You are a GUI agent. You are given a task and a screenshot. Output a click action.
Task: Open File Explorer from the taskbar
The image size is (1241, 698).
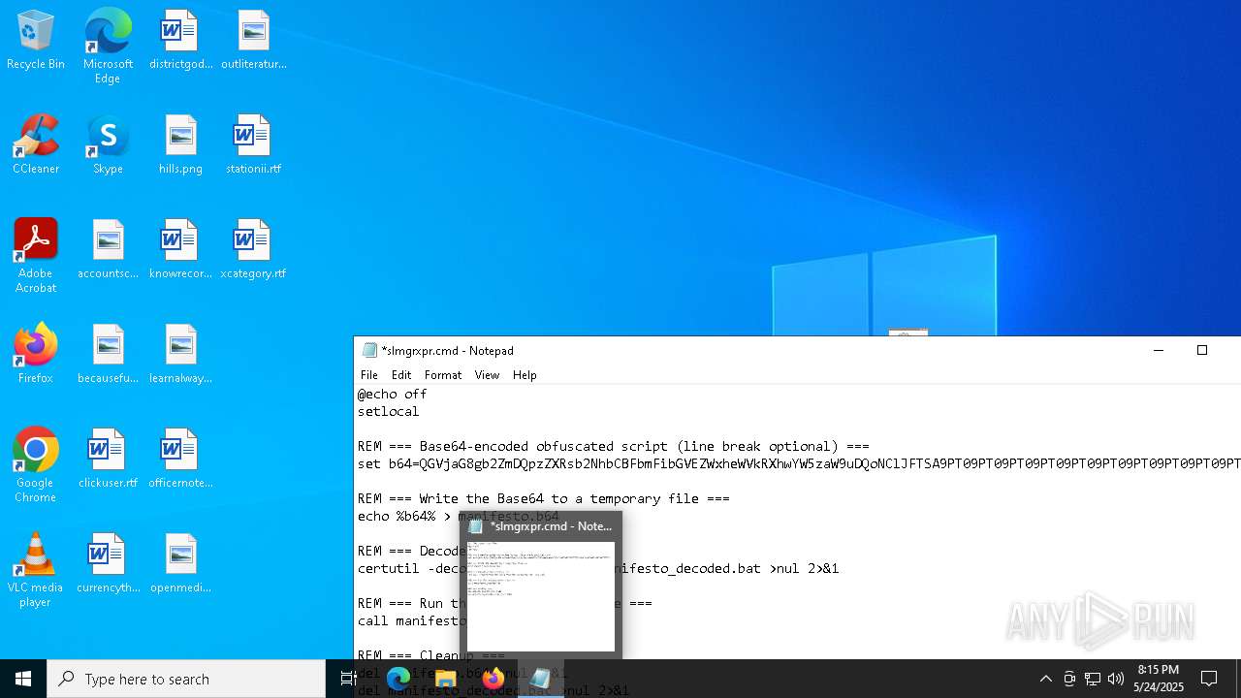click(x=446, y=679)
